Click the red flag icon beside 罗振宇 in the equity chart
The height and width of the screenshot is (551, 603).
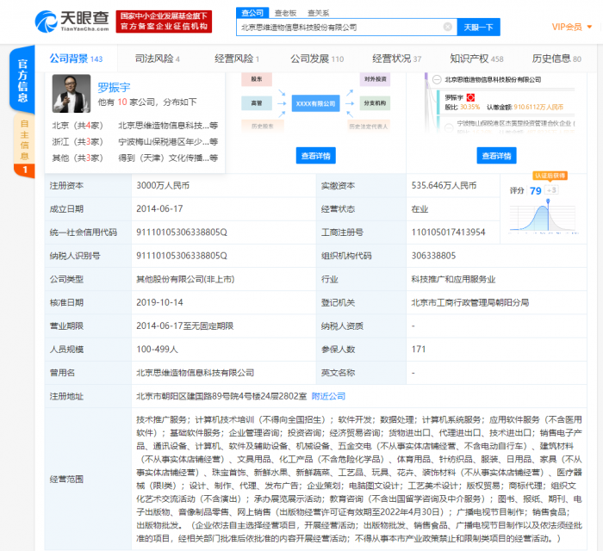click(x=472, y=98)
